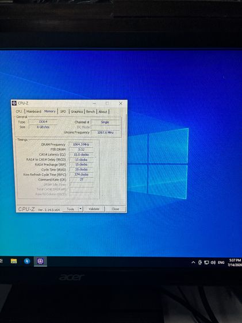Image resolution: width=242 pixels, height=323 pixels.
Task: Expand the Tools dropdown arrow
Action: [x=80, y=209]
